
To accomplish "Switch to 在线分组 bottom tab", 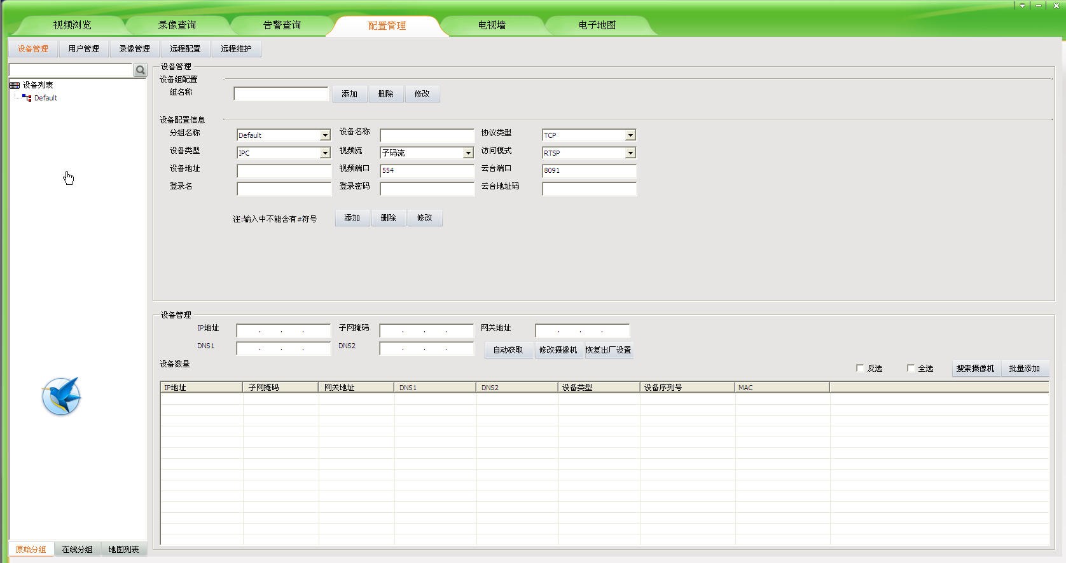I will 77,549.
